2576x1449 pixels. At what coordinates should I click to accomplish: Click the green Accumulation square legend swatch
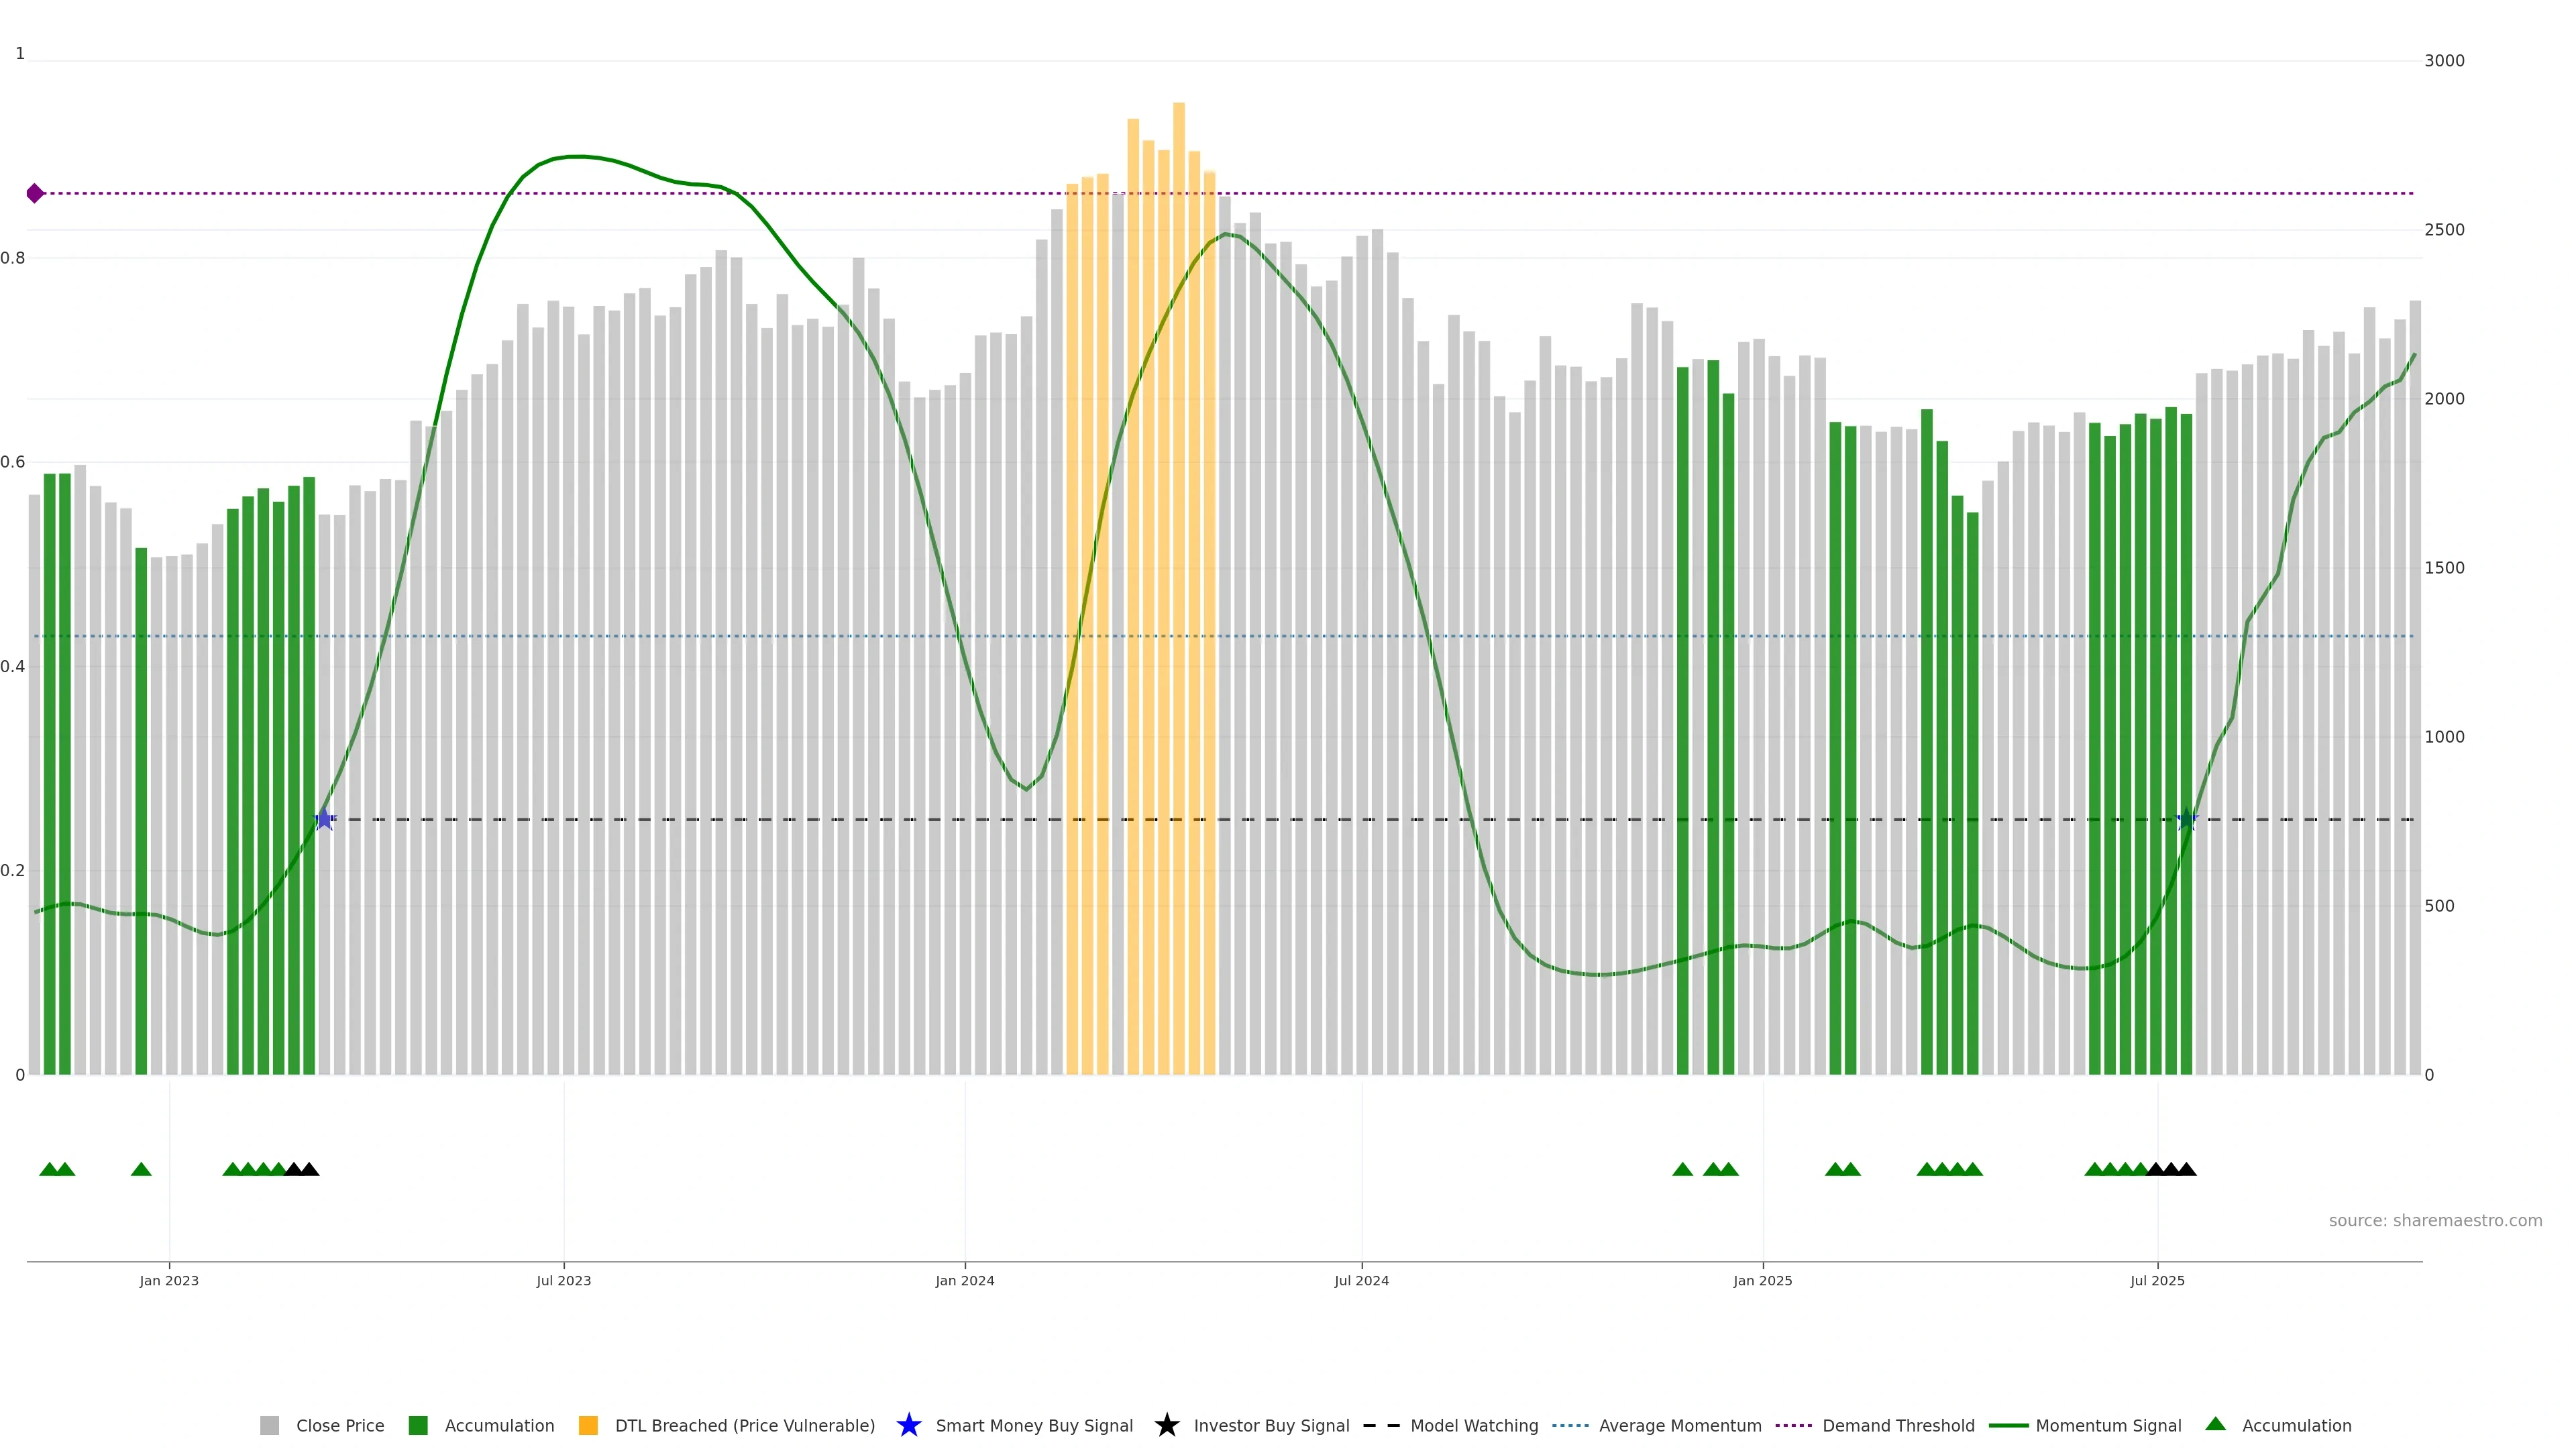point(418,1425)
